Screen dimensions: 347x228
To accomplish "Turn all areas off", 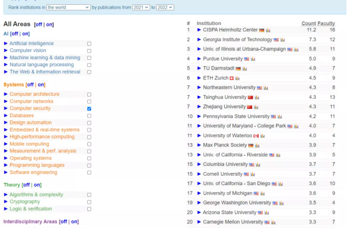I will (x=39, y=24).
